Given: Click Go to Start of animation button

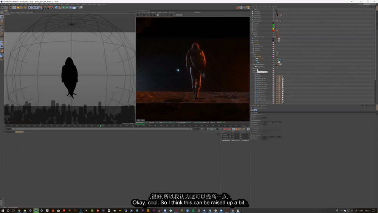Looking at the screenshot, I should coord(202,129).
